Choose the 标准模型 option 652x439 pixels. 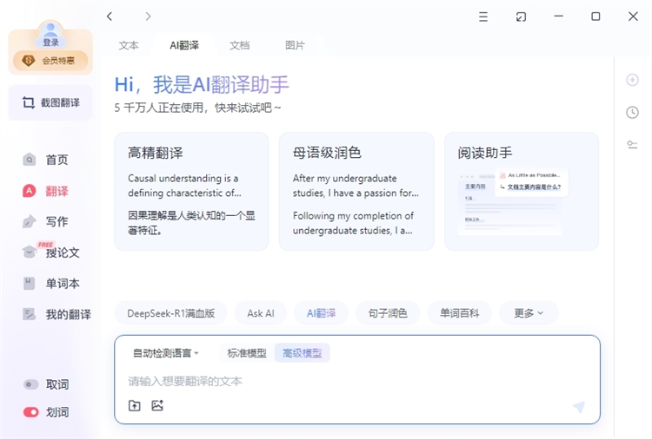pyautogui.click(x=247, y=353)
